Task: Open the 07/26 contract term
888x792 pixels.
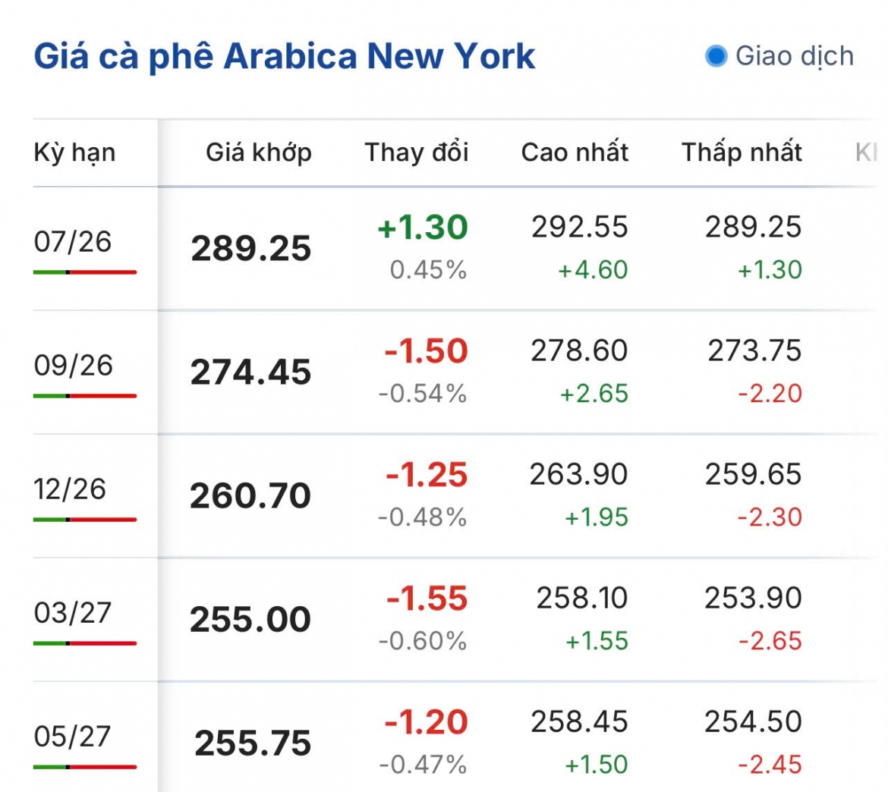Action: tap(73, 242)
